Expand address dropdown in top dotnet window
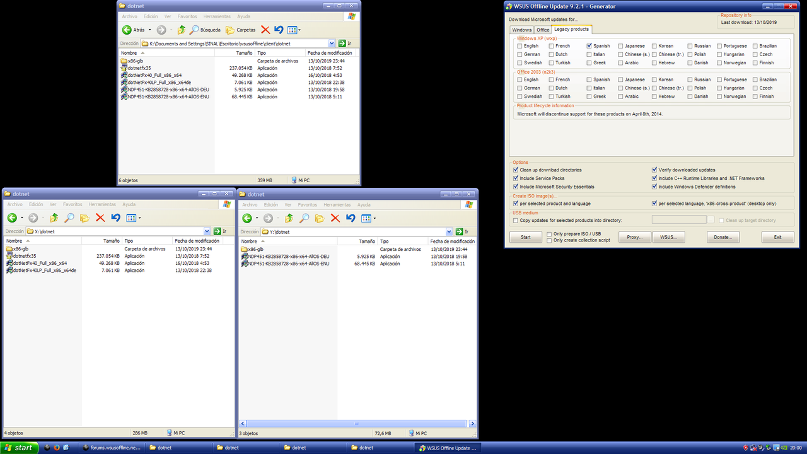This screenshot has height=454, width=807. pos(332,44)
